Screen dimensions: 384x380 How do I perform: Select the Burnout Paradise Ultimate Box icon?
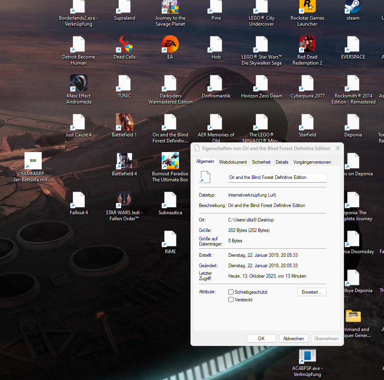(170, 161)
